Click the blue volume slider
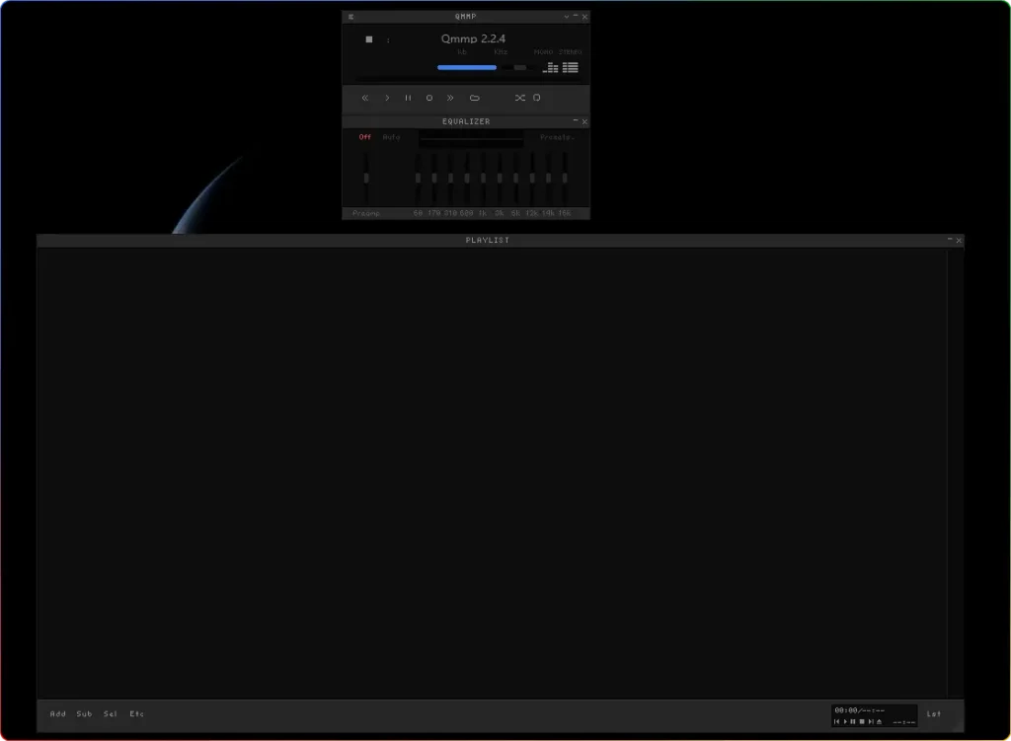1011x741 pixels. pos(467,68)
